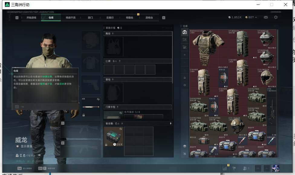Open the 开始游戏 tab

point(31,18)
